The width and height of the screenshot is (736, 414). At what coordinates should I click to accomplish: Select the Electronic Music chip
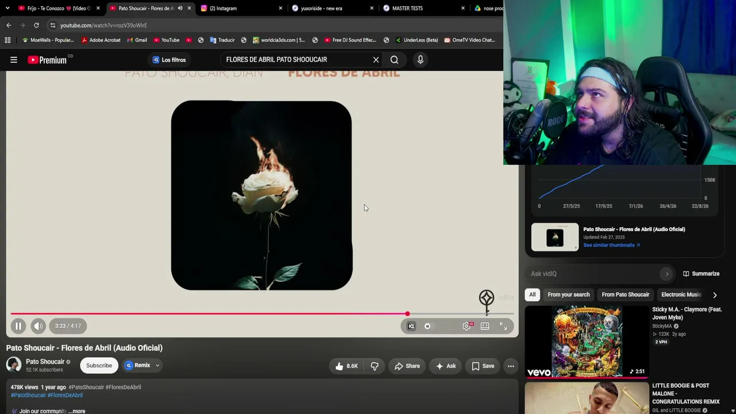(681, 295)
